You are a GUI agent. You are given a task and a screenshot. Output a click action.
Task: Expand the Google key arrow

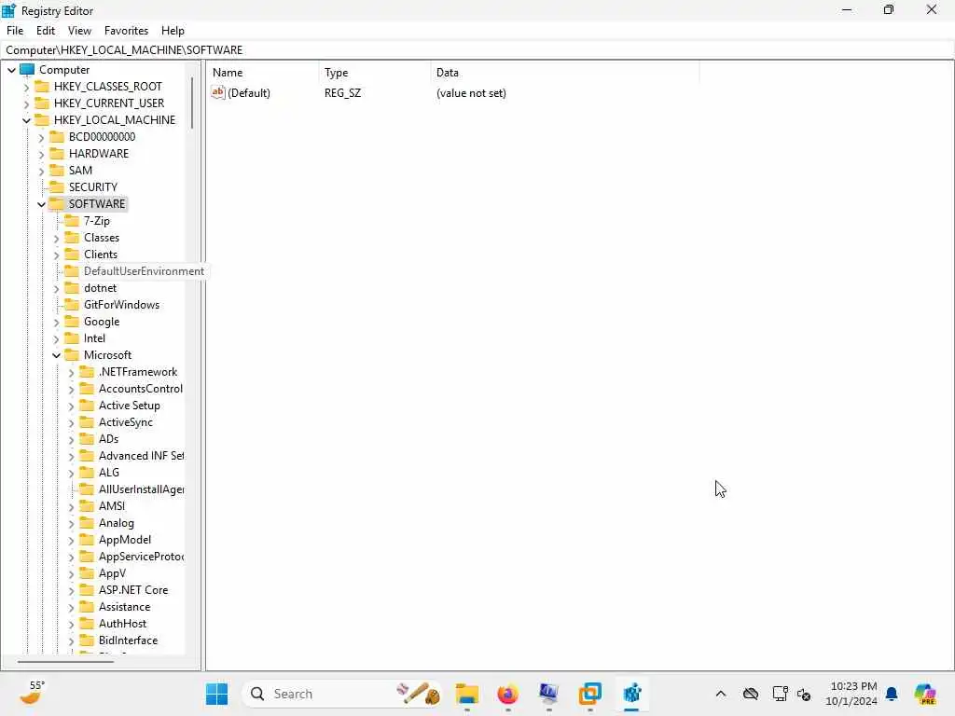pyautogui.click(x=56, y=322)
